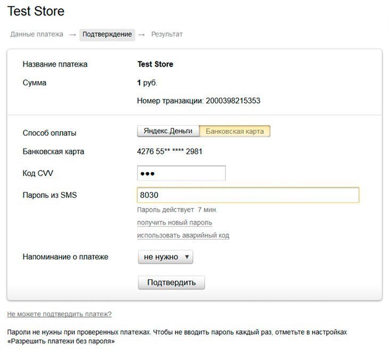Select Банковская карта payment method
389x349 pixels.
(x=234, y=131)
